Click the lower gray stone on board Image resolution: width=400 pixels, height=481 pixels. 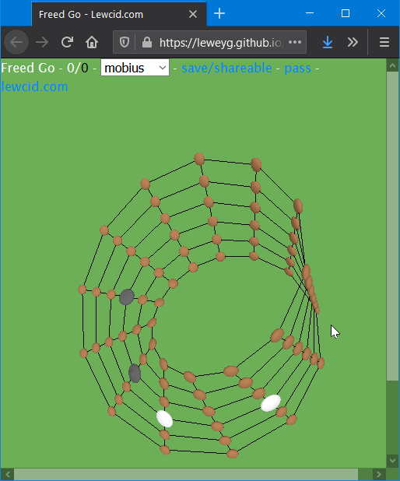tap(135, 374)
